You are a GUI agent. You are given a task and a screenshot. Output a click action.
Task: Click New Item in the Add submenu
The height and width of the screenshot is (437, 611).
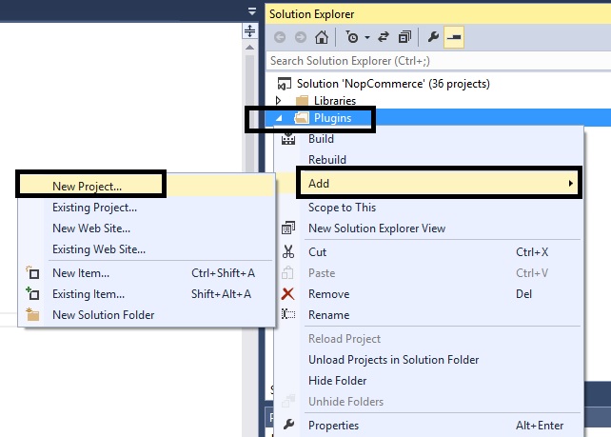coord(78,273)
